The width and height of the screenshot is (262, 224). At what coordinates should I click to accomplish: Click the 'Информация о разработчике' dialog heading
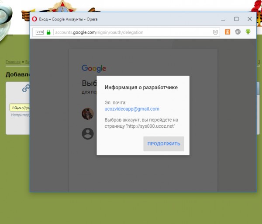141,87
